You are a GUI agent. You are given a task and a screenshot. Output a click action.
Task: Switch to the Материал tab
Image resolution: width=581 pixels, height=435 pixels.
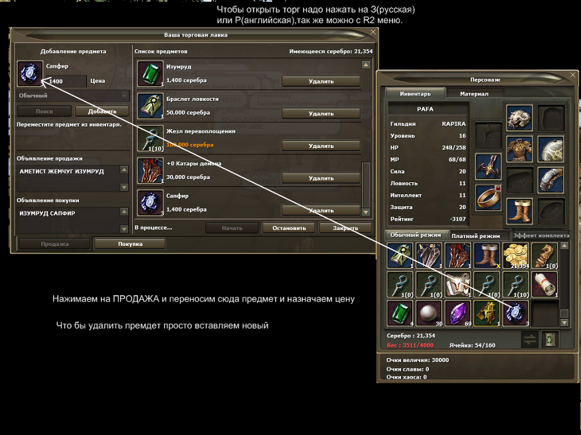[474, 94]
